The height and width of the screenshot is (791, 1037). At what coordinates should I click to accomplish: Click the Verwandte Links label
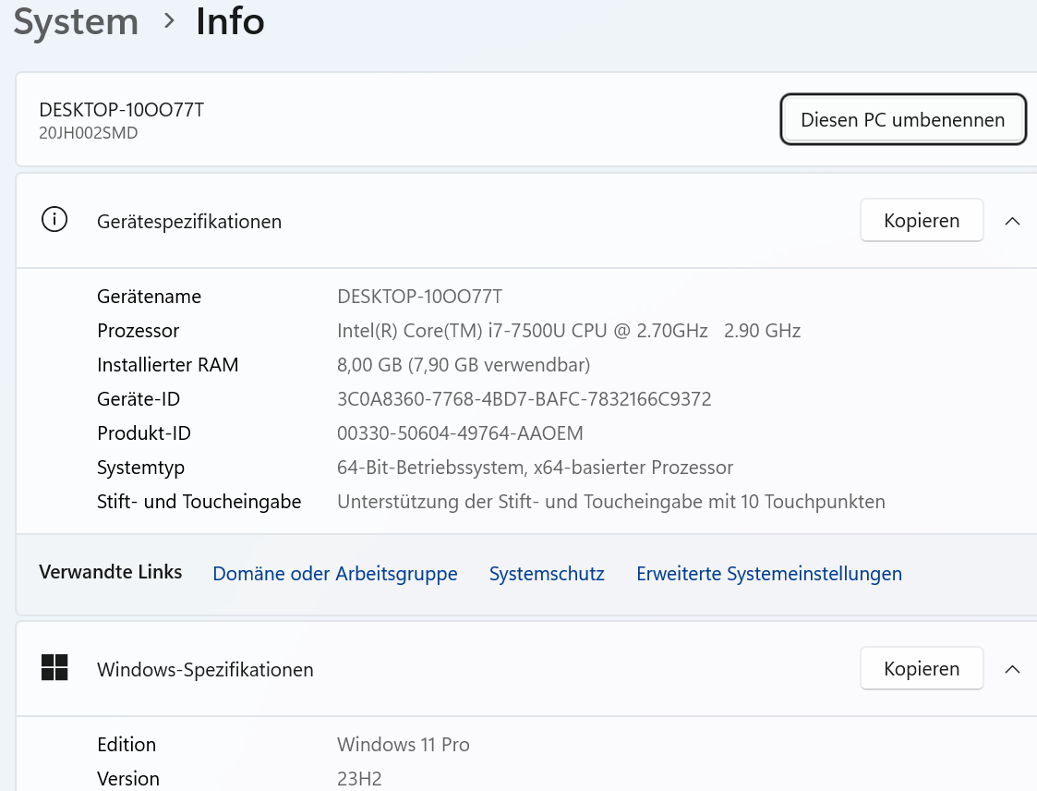click(x=111, y=572)
